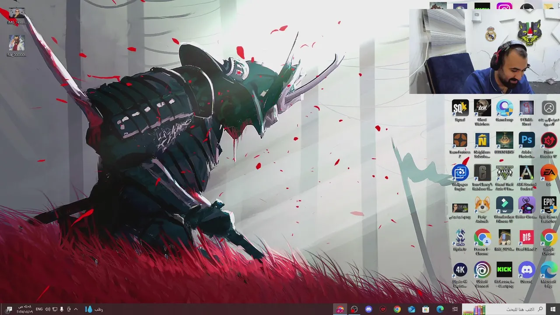Screen dimensions: 560x315
Task: Open the EA app desktop shortcut
Action: [x=549, y=175]
